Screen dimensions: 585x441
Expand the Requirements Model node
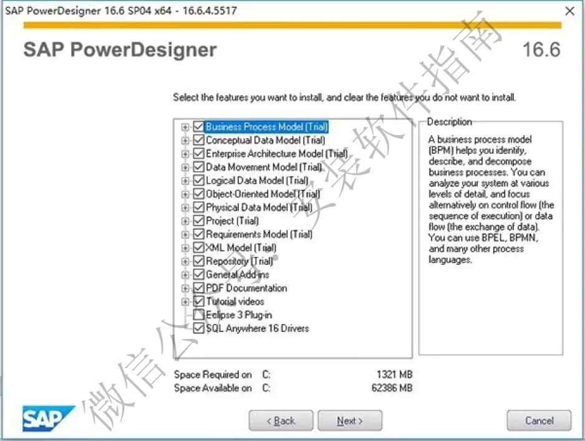pos(185,234)
